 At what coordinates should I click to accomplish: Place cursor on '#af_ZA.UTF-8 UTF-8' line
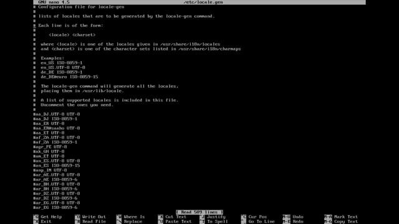[57, 138]
